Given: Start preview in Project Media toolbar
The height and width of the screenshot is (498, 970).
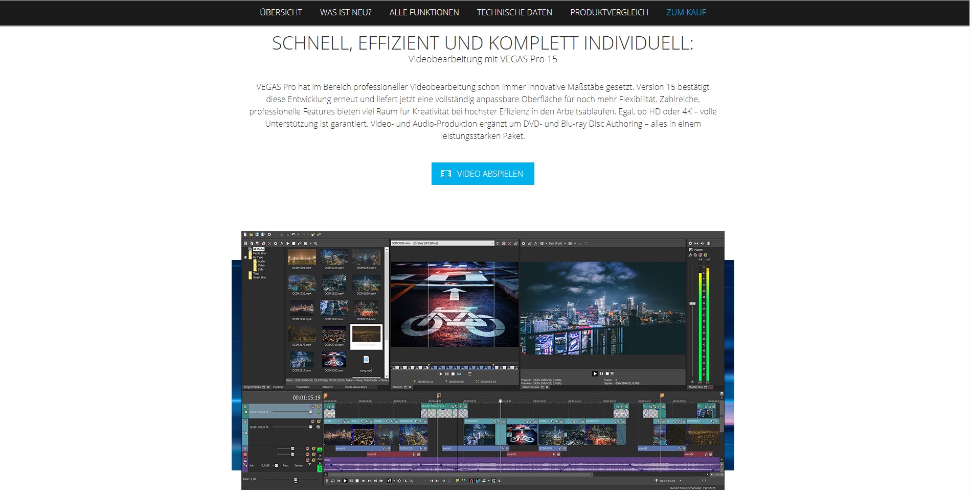Looking at the screenshot, I should tap(288, 244).
